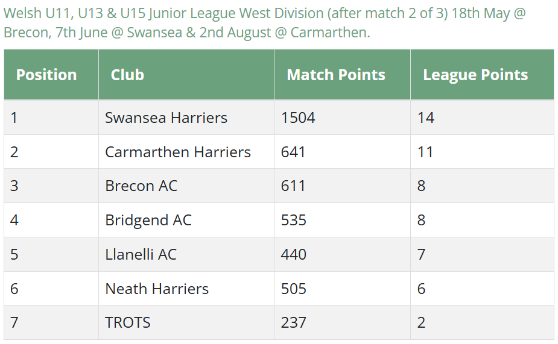Select the Carmarthen Harriers club cell
558x344 pixels.
point(186,152)
